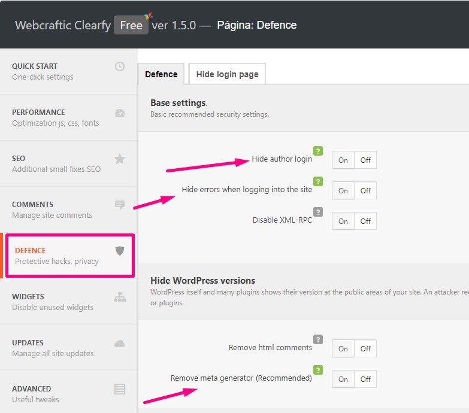469x413 pixels.
Task: Open help hint for Remove html comments
Action: coord(318,339)
